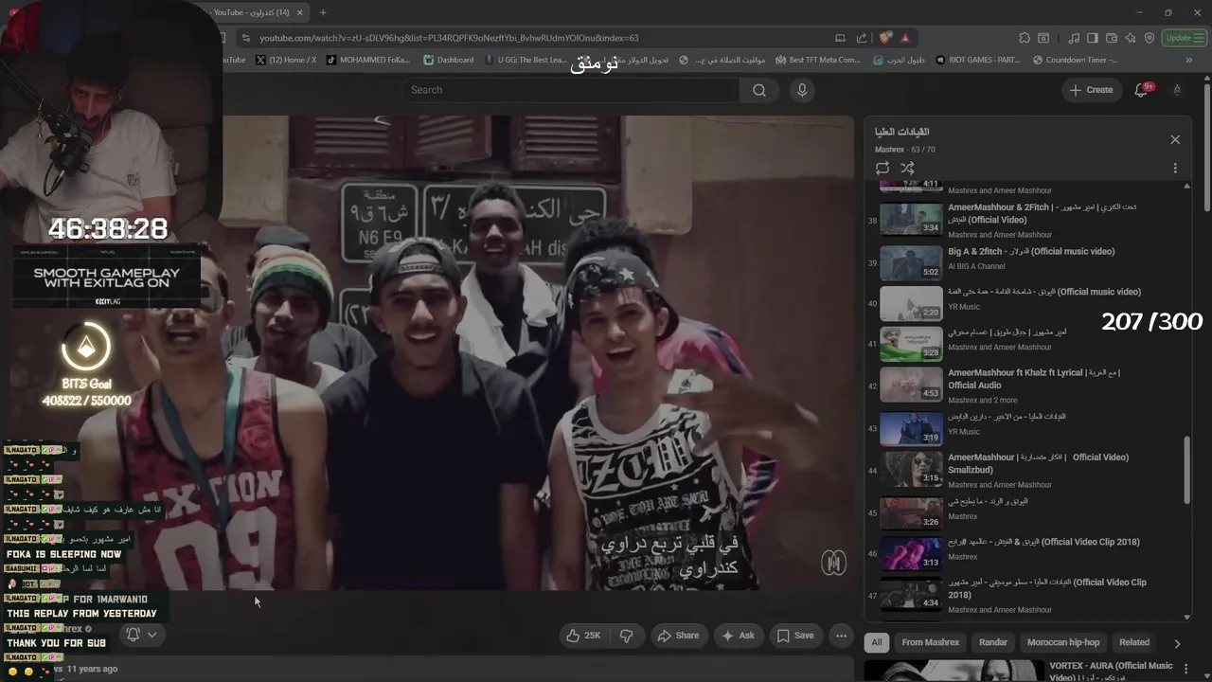Open the browser extensions puzzle icon

pos(1025,38)
